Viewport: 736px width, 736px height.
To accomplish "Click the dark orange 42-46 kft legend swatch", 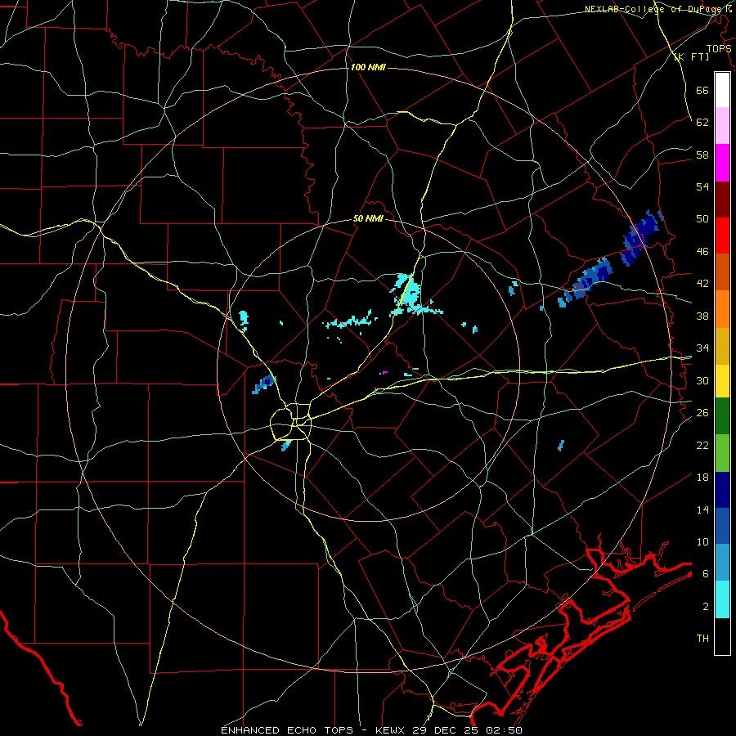I will coord(722,272).
